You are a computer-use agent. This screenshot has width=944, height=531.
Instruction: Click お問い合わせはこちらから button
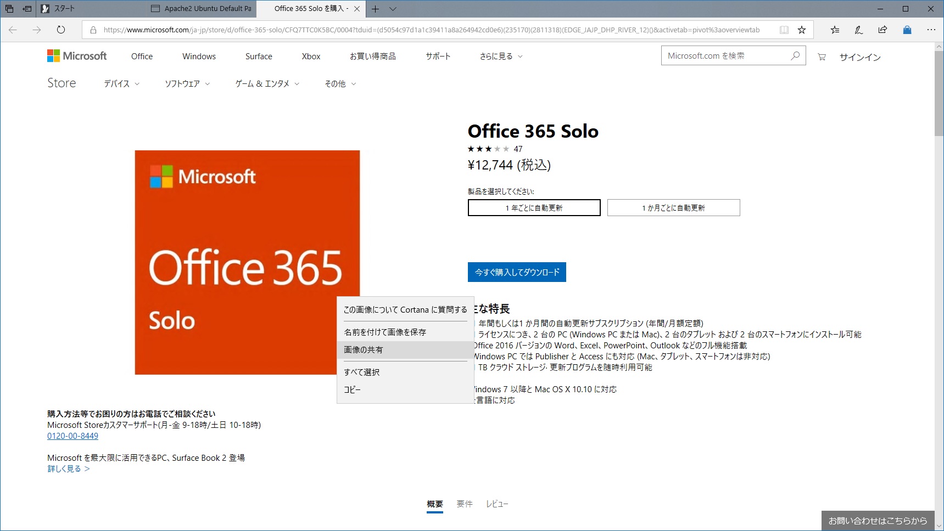(878, 521)
